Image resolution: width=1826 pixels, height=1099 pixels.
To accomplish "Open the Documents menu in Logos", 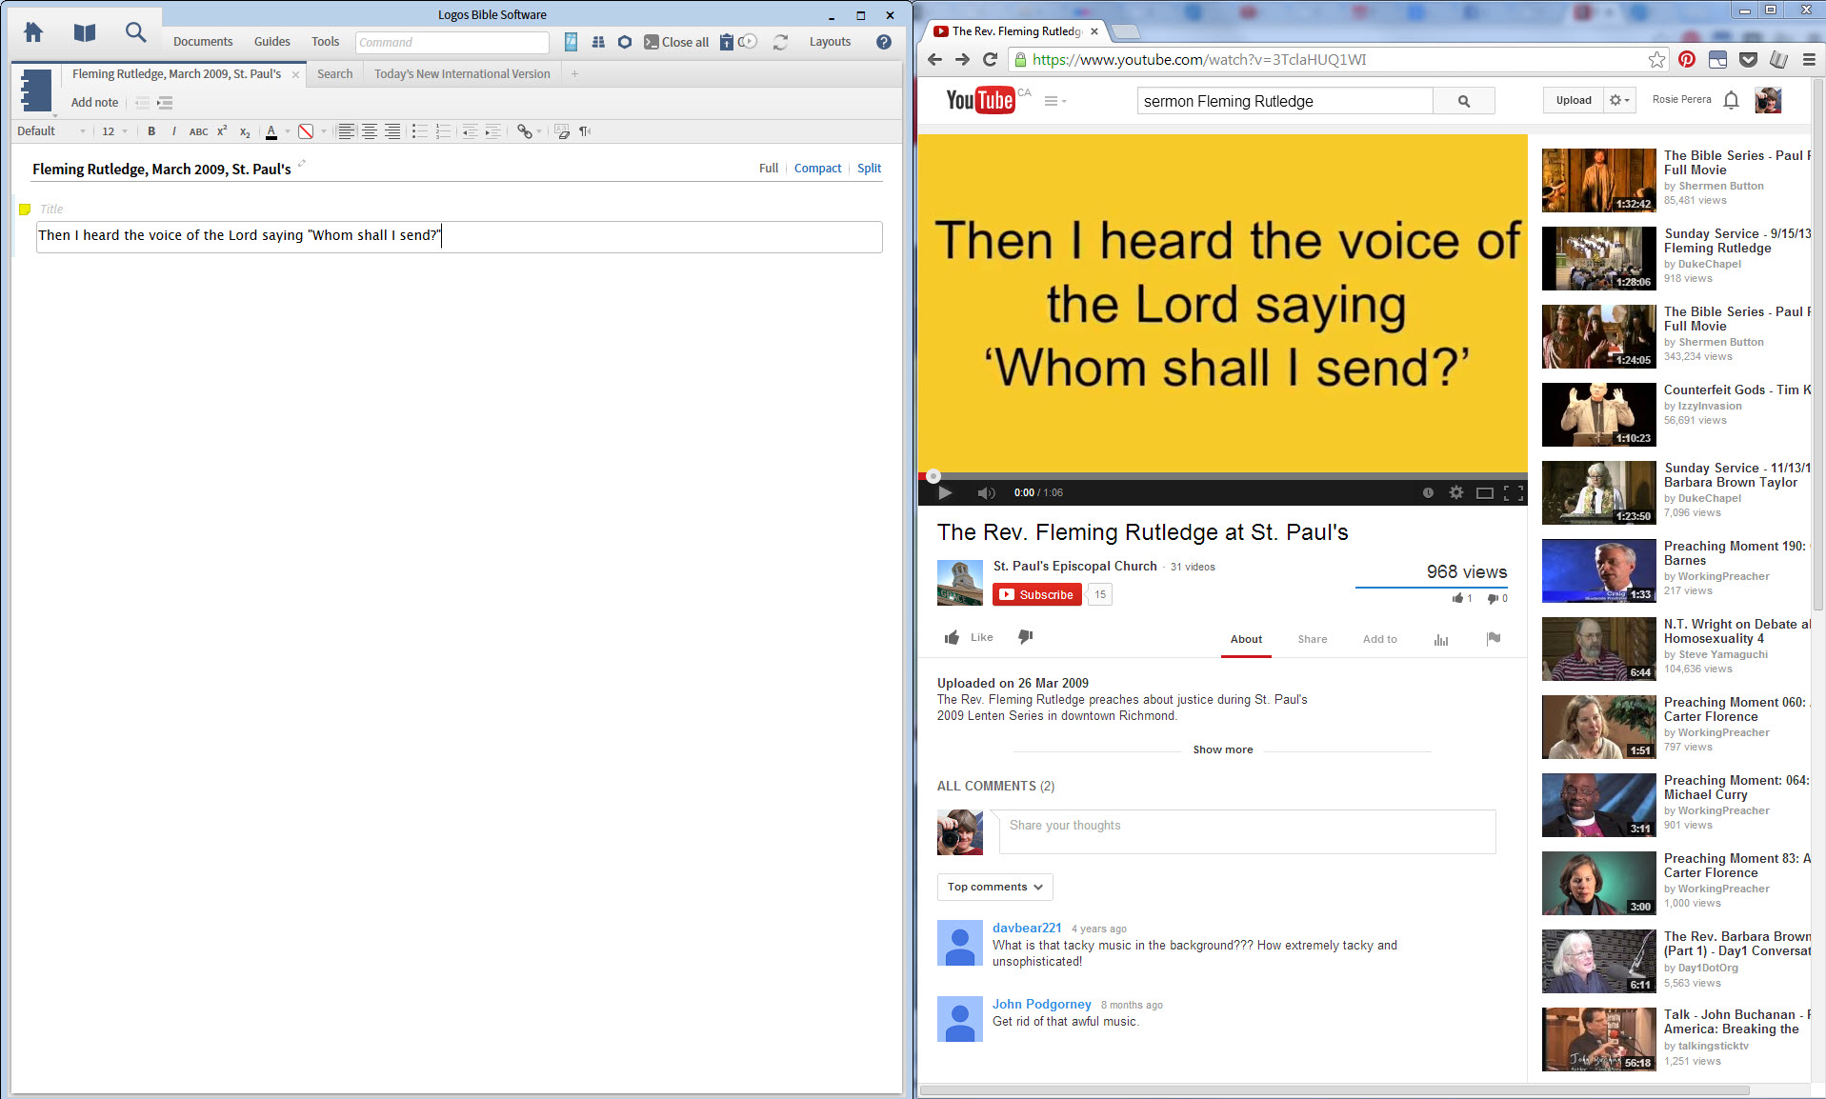I will click(x=203, y=42).
